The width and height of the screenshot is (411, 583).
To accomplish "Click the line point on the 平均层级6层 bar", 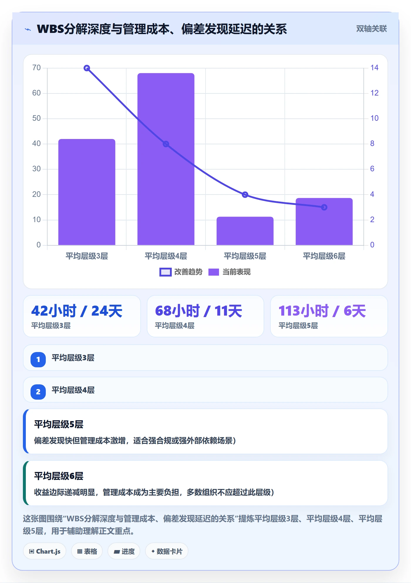I will 324,207.
